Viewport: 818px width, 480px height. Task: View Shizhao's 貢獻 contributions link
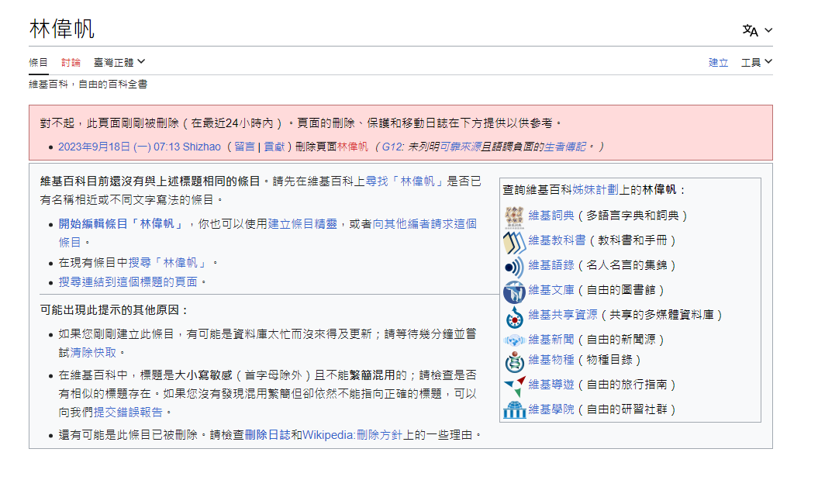(274, 147)
